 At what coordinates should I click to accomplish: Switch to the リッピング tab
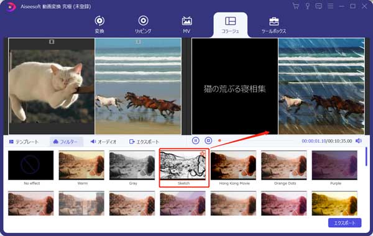coord(143,25)
